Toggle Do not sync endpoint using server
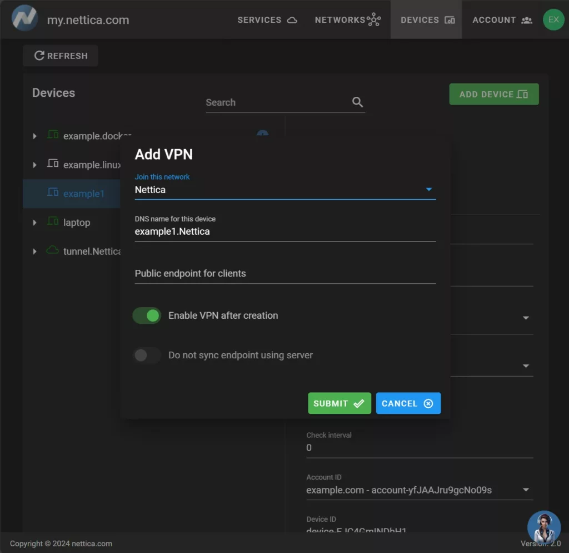Image resolution: width=569 pixels, height=553 pixels. click(x=147, y=355)
